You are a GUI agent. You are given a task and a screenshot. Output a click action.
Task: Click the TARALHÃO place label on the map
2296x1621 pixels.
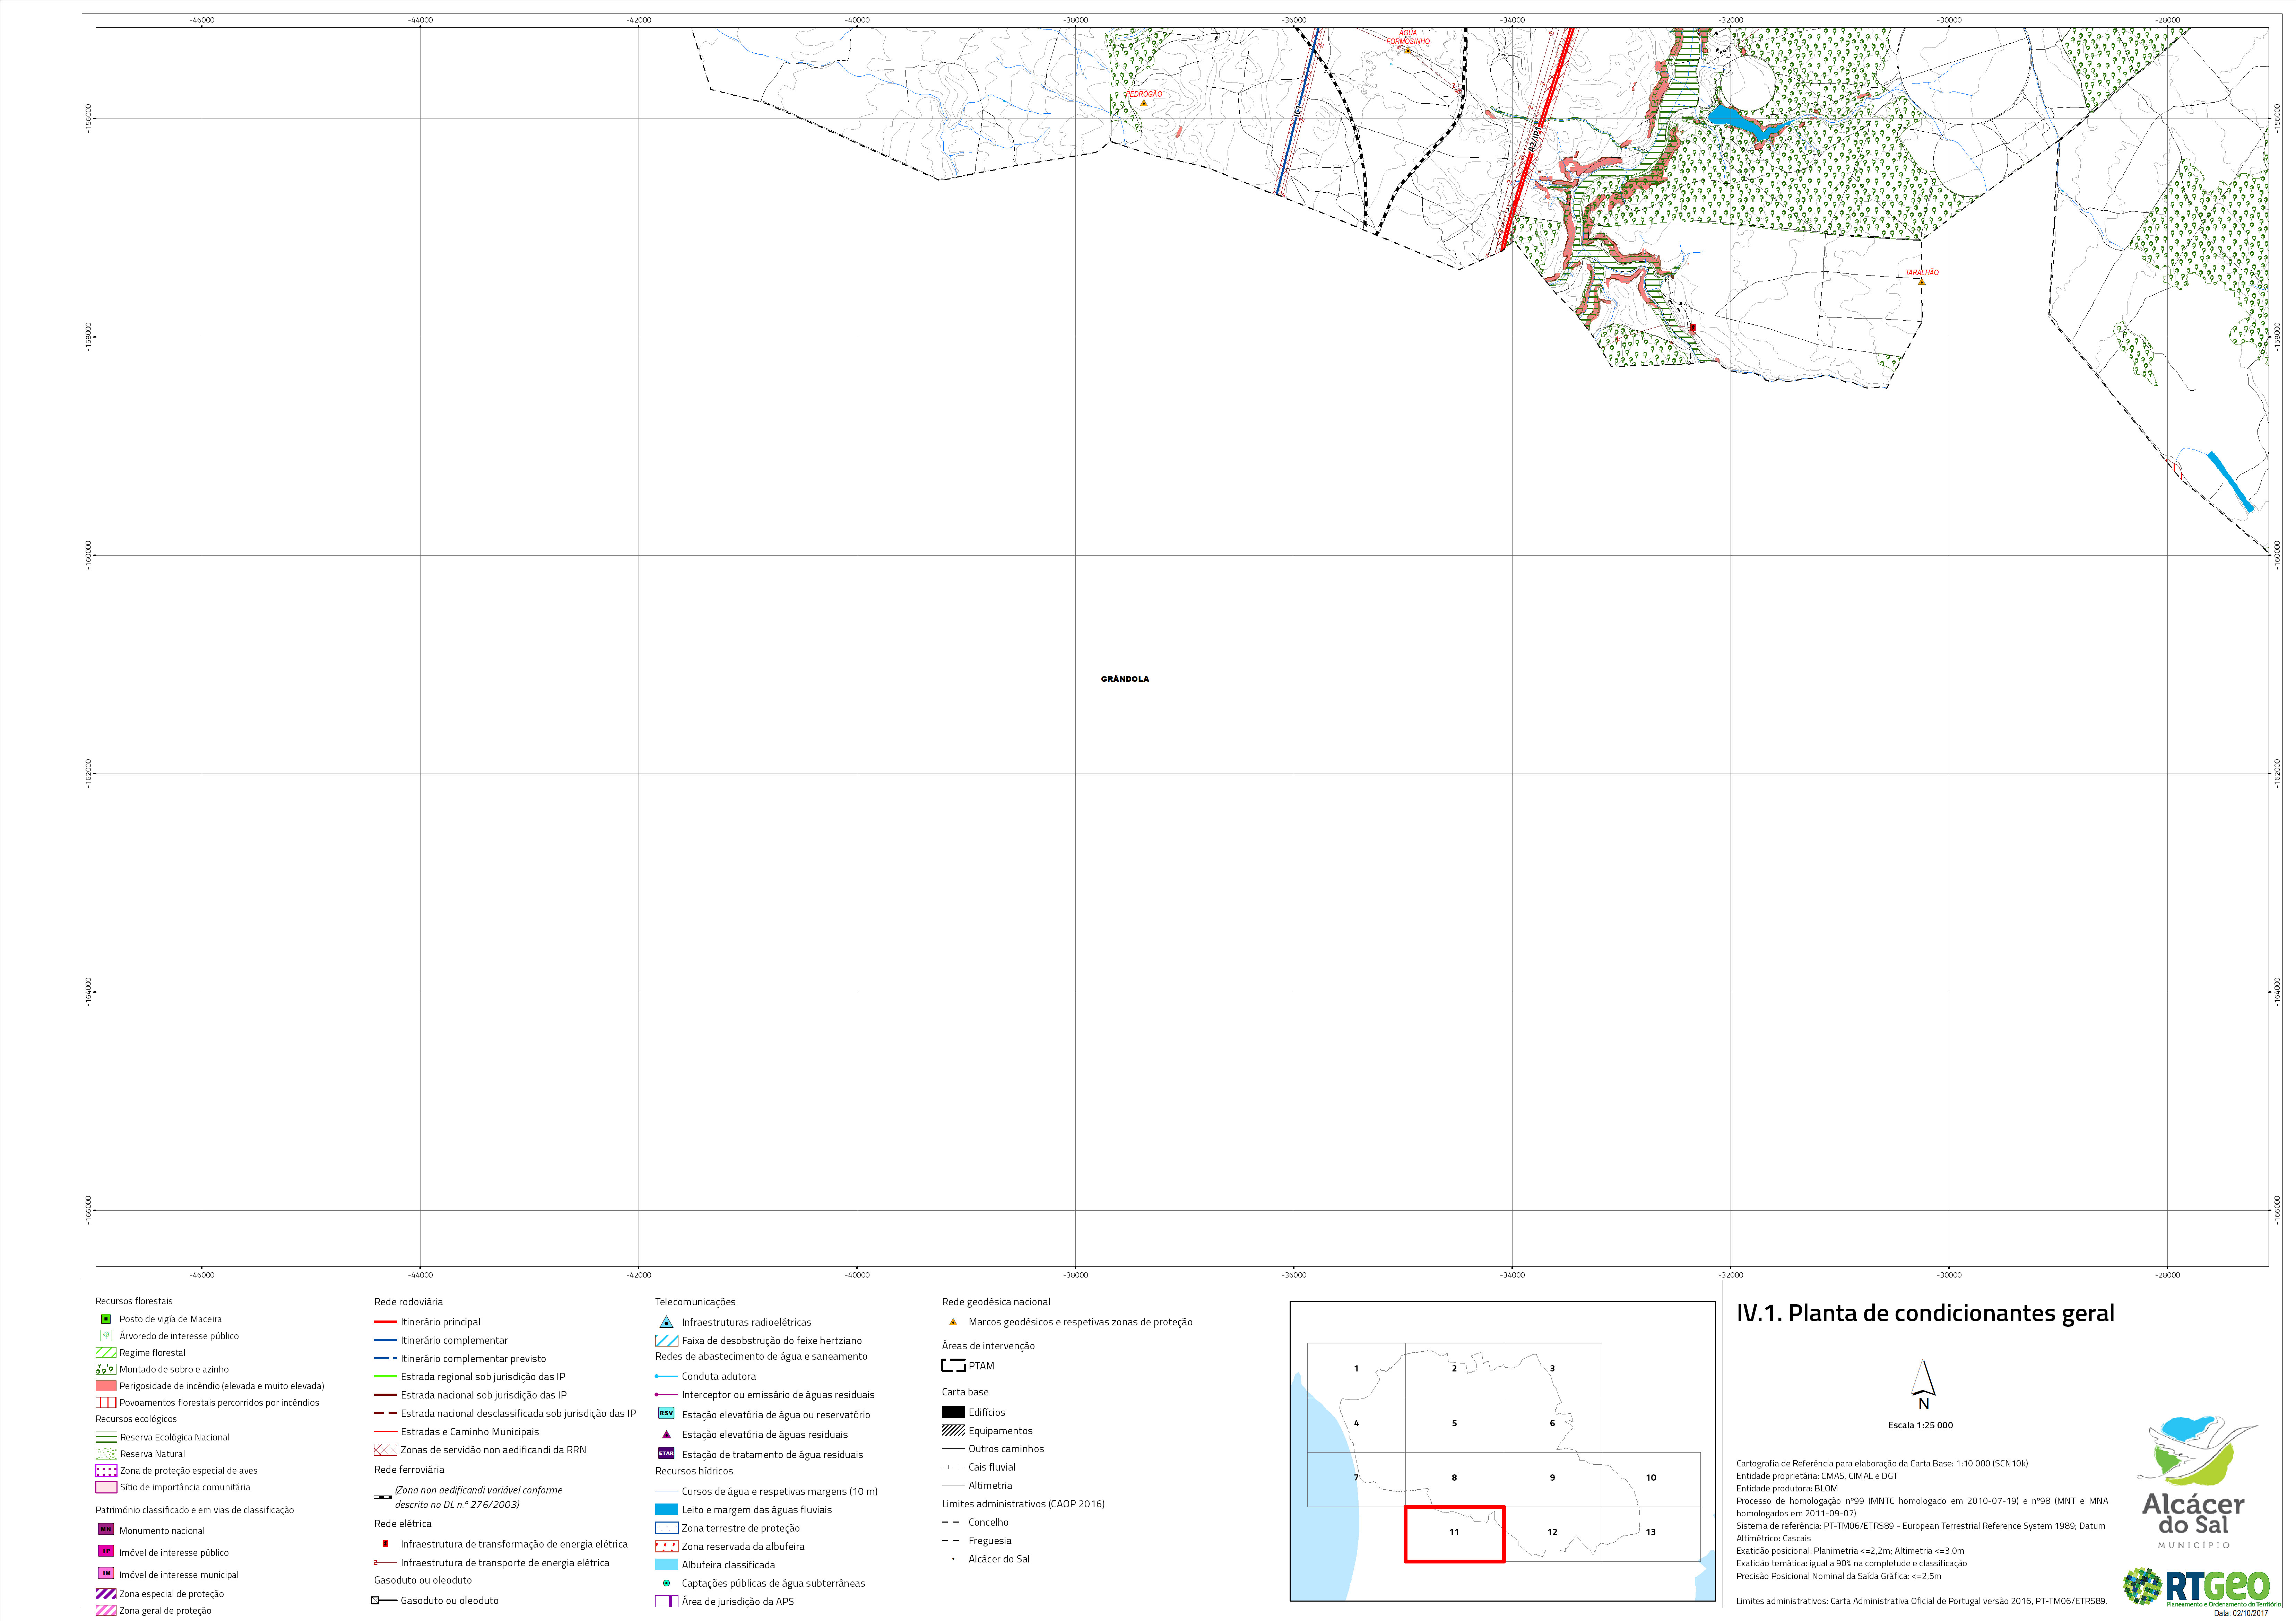1922,273
